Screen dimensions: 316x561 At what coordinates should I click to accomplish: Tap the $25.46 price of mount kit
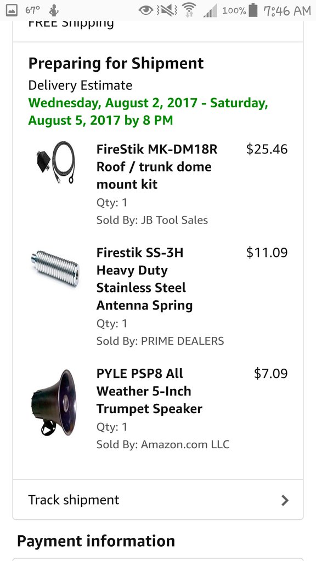coord(267,149)
